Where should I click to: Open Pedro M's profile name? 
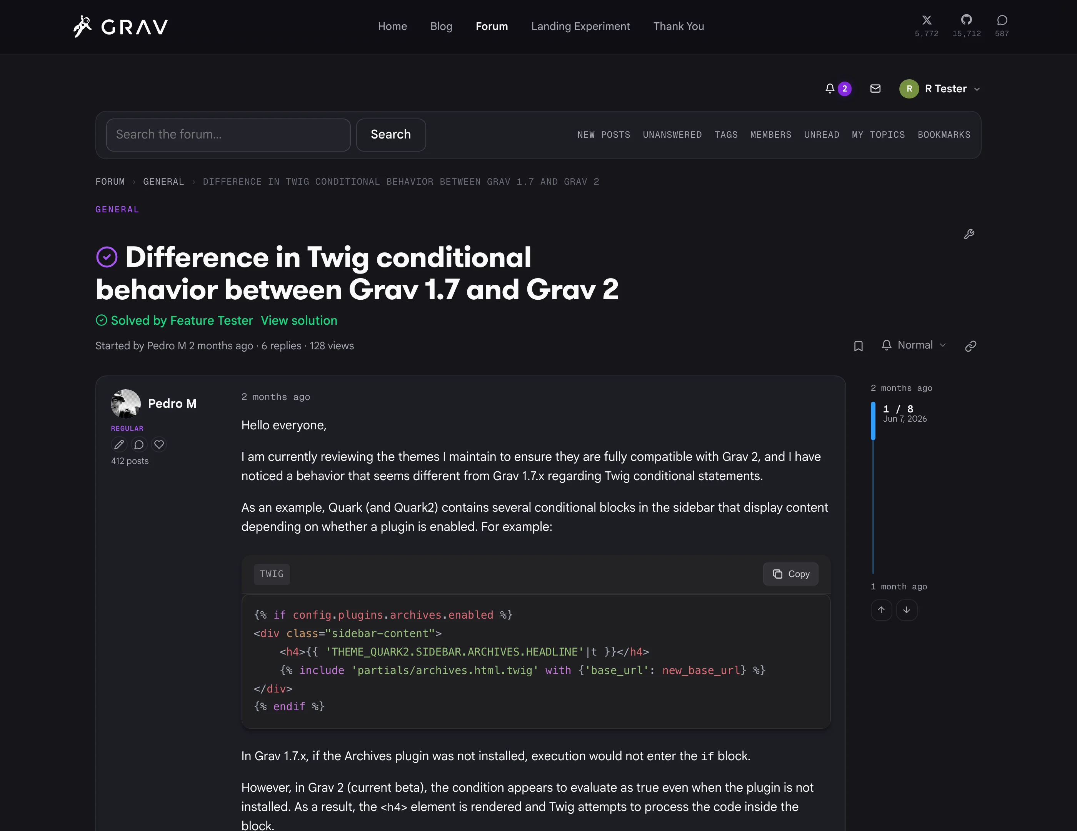[x=172, y=404]
